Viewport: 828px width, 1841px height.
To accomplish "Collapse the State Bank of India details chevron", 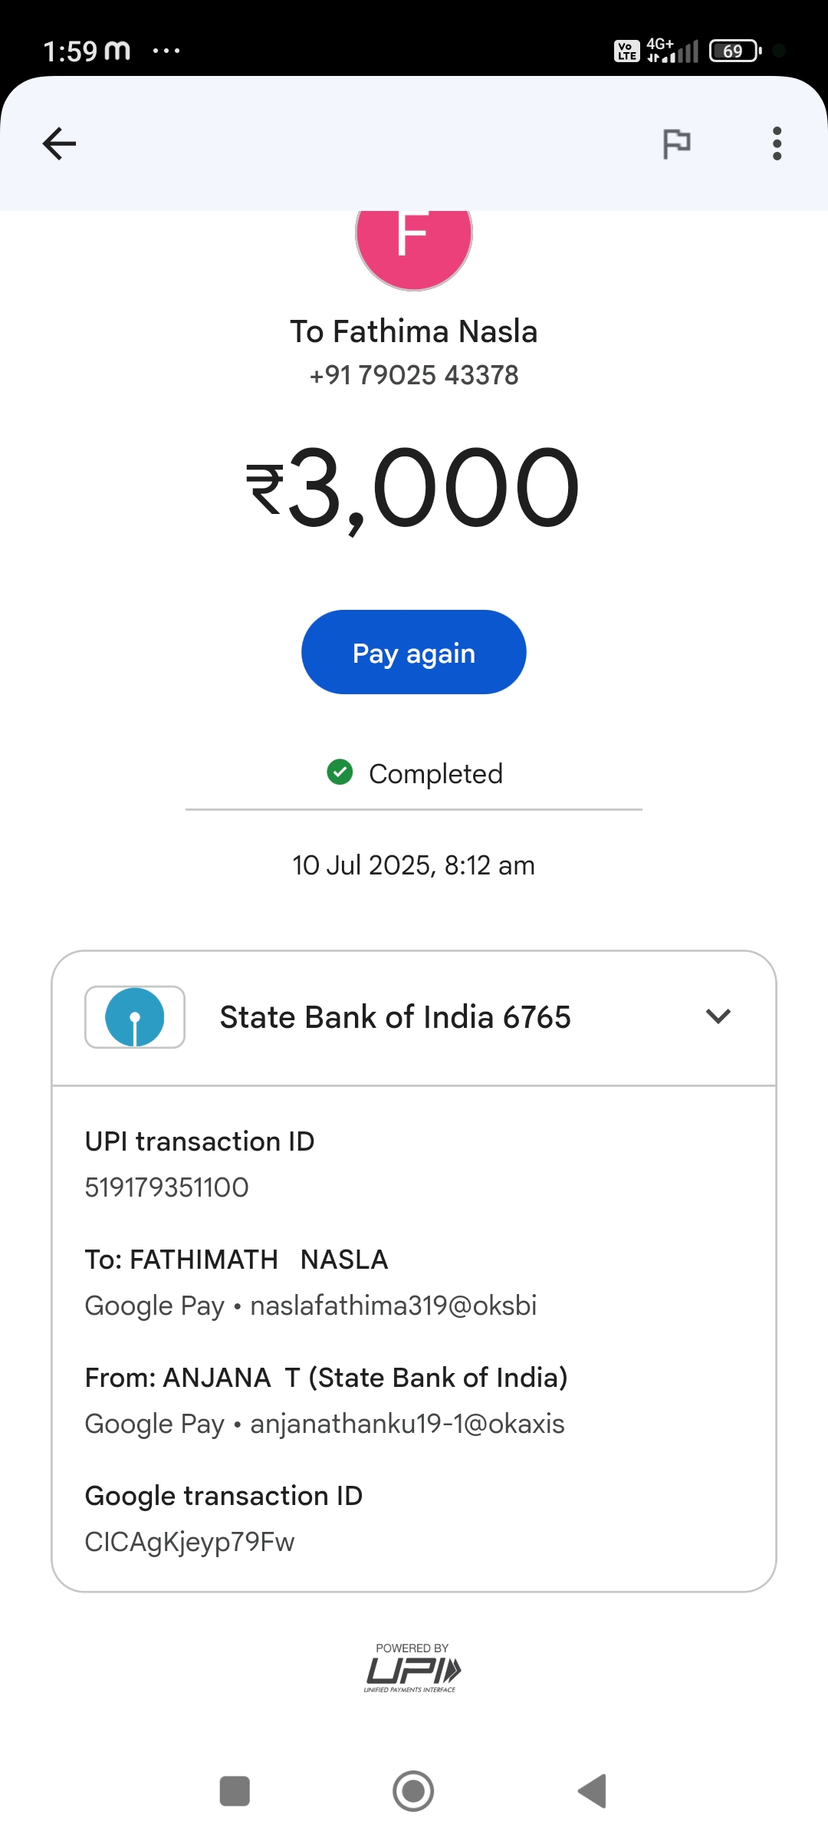I will (x=718, y=1017).
